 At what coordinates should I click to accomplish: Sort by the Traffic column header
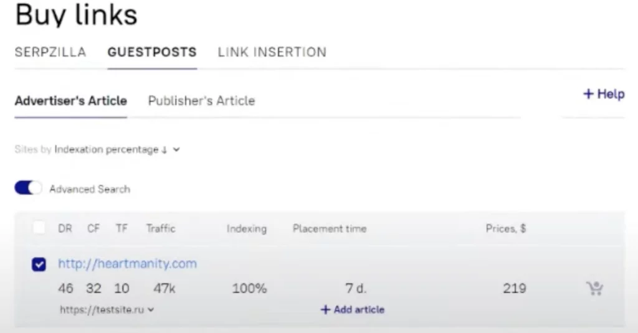(161, 228)
